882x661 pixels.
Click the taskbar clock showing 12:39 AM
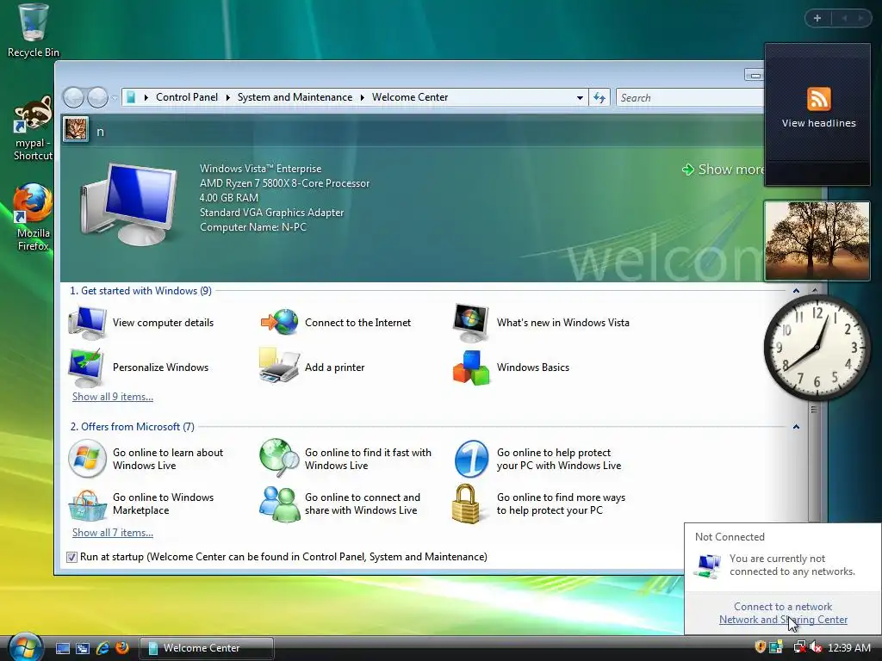848,648
